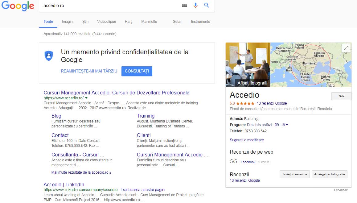
Task: Expand the map using the fullscreen arrows icon
Action: [346, 48]
